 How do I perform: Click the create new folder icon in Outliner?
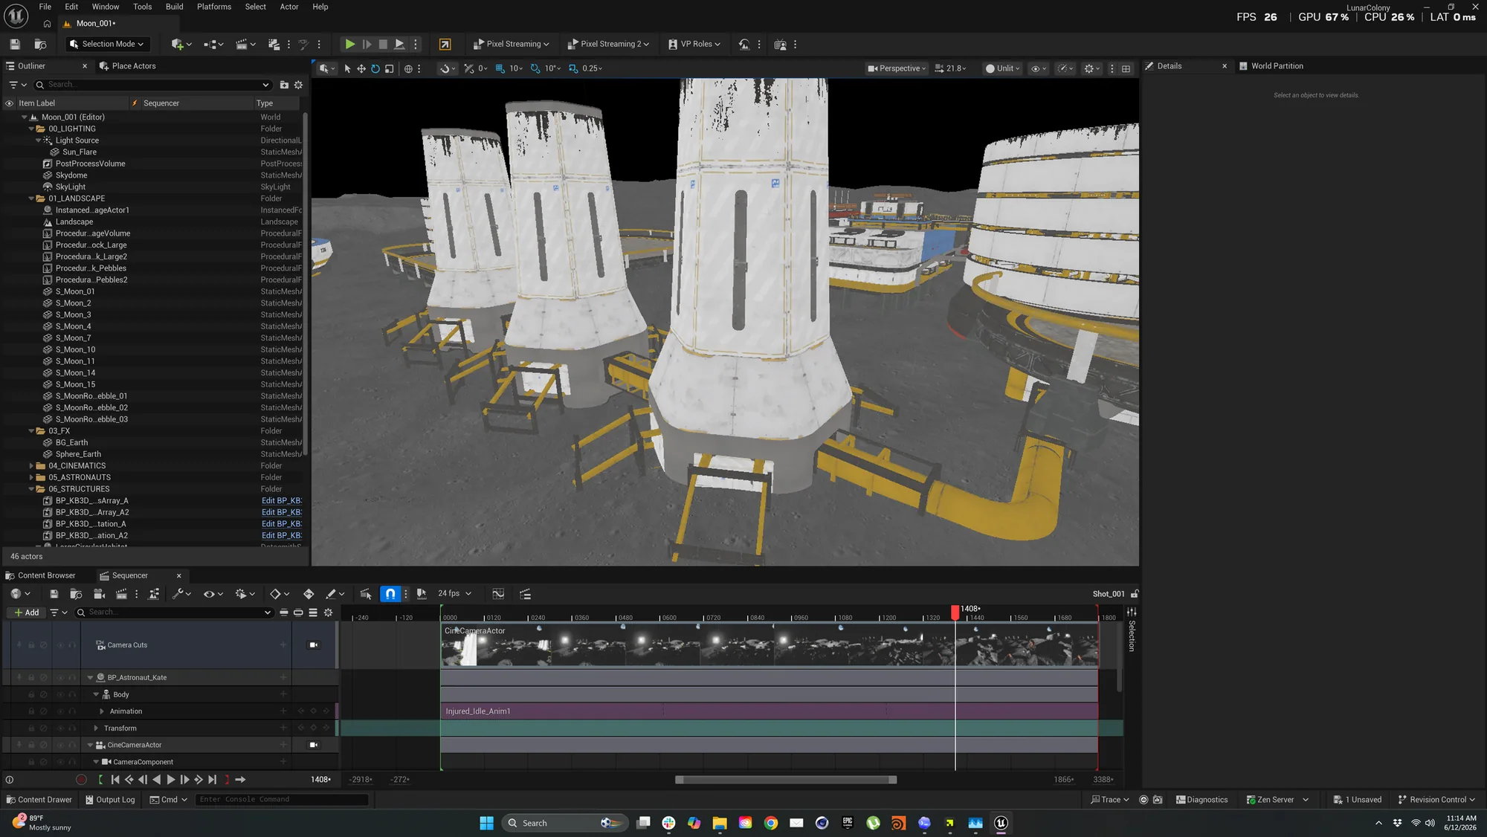pos(284,85)
